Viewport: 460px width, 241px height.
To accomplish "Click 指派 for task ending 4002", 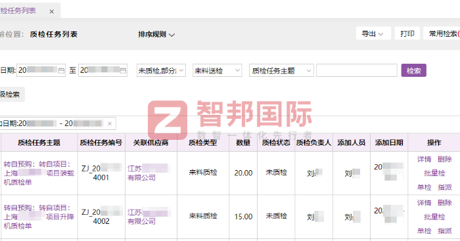I will 444,230.
